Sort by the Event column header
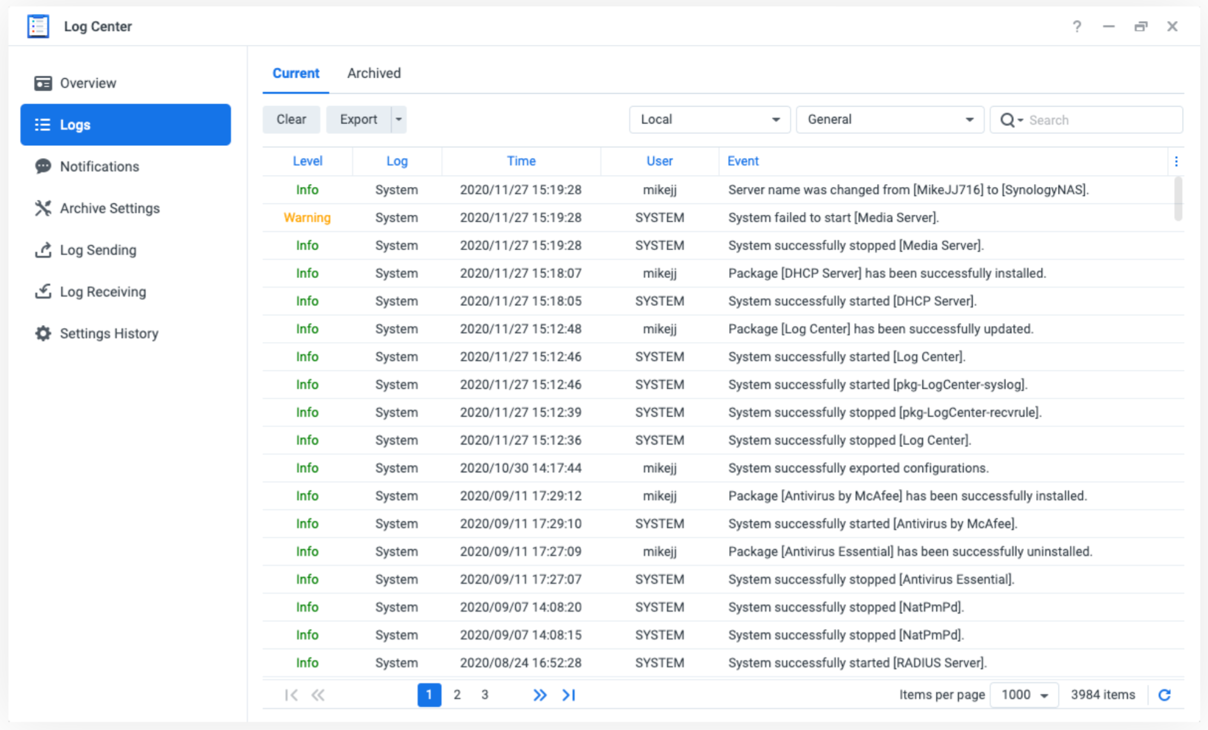This screenshot has width=1208, height=730. point(943,161)
